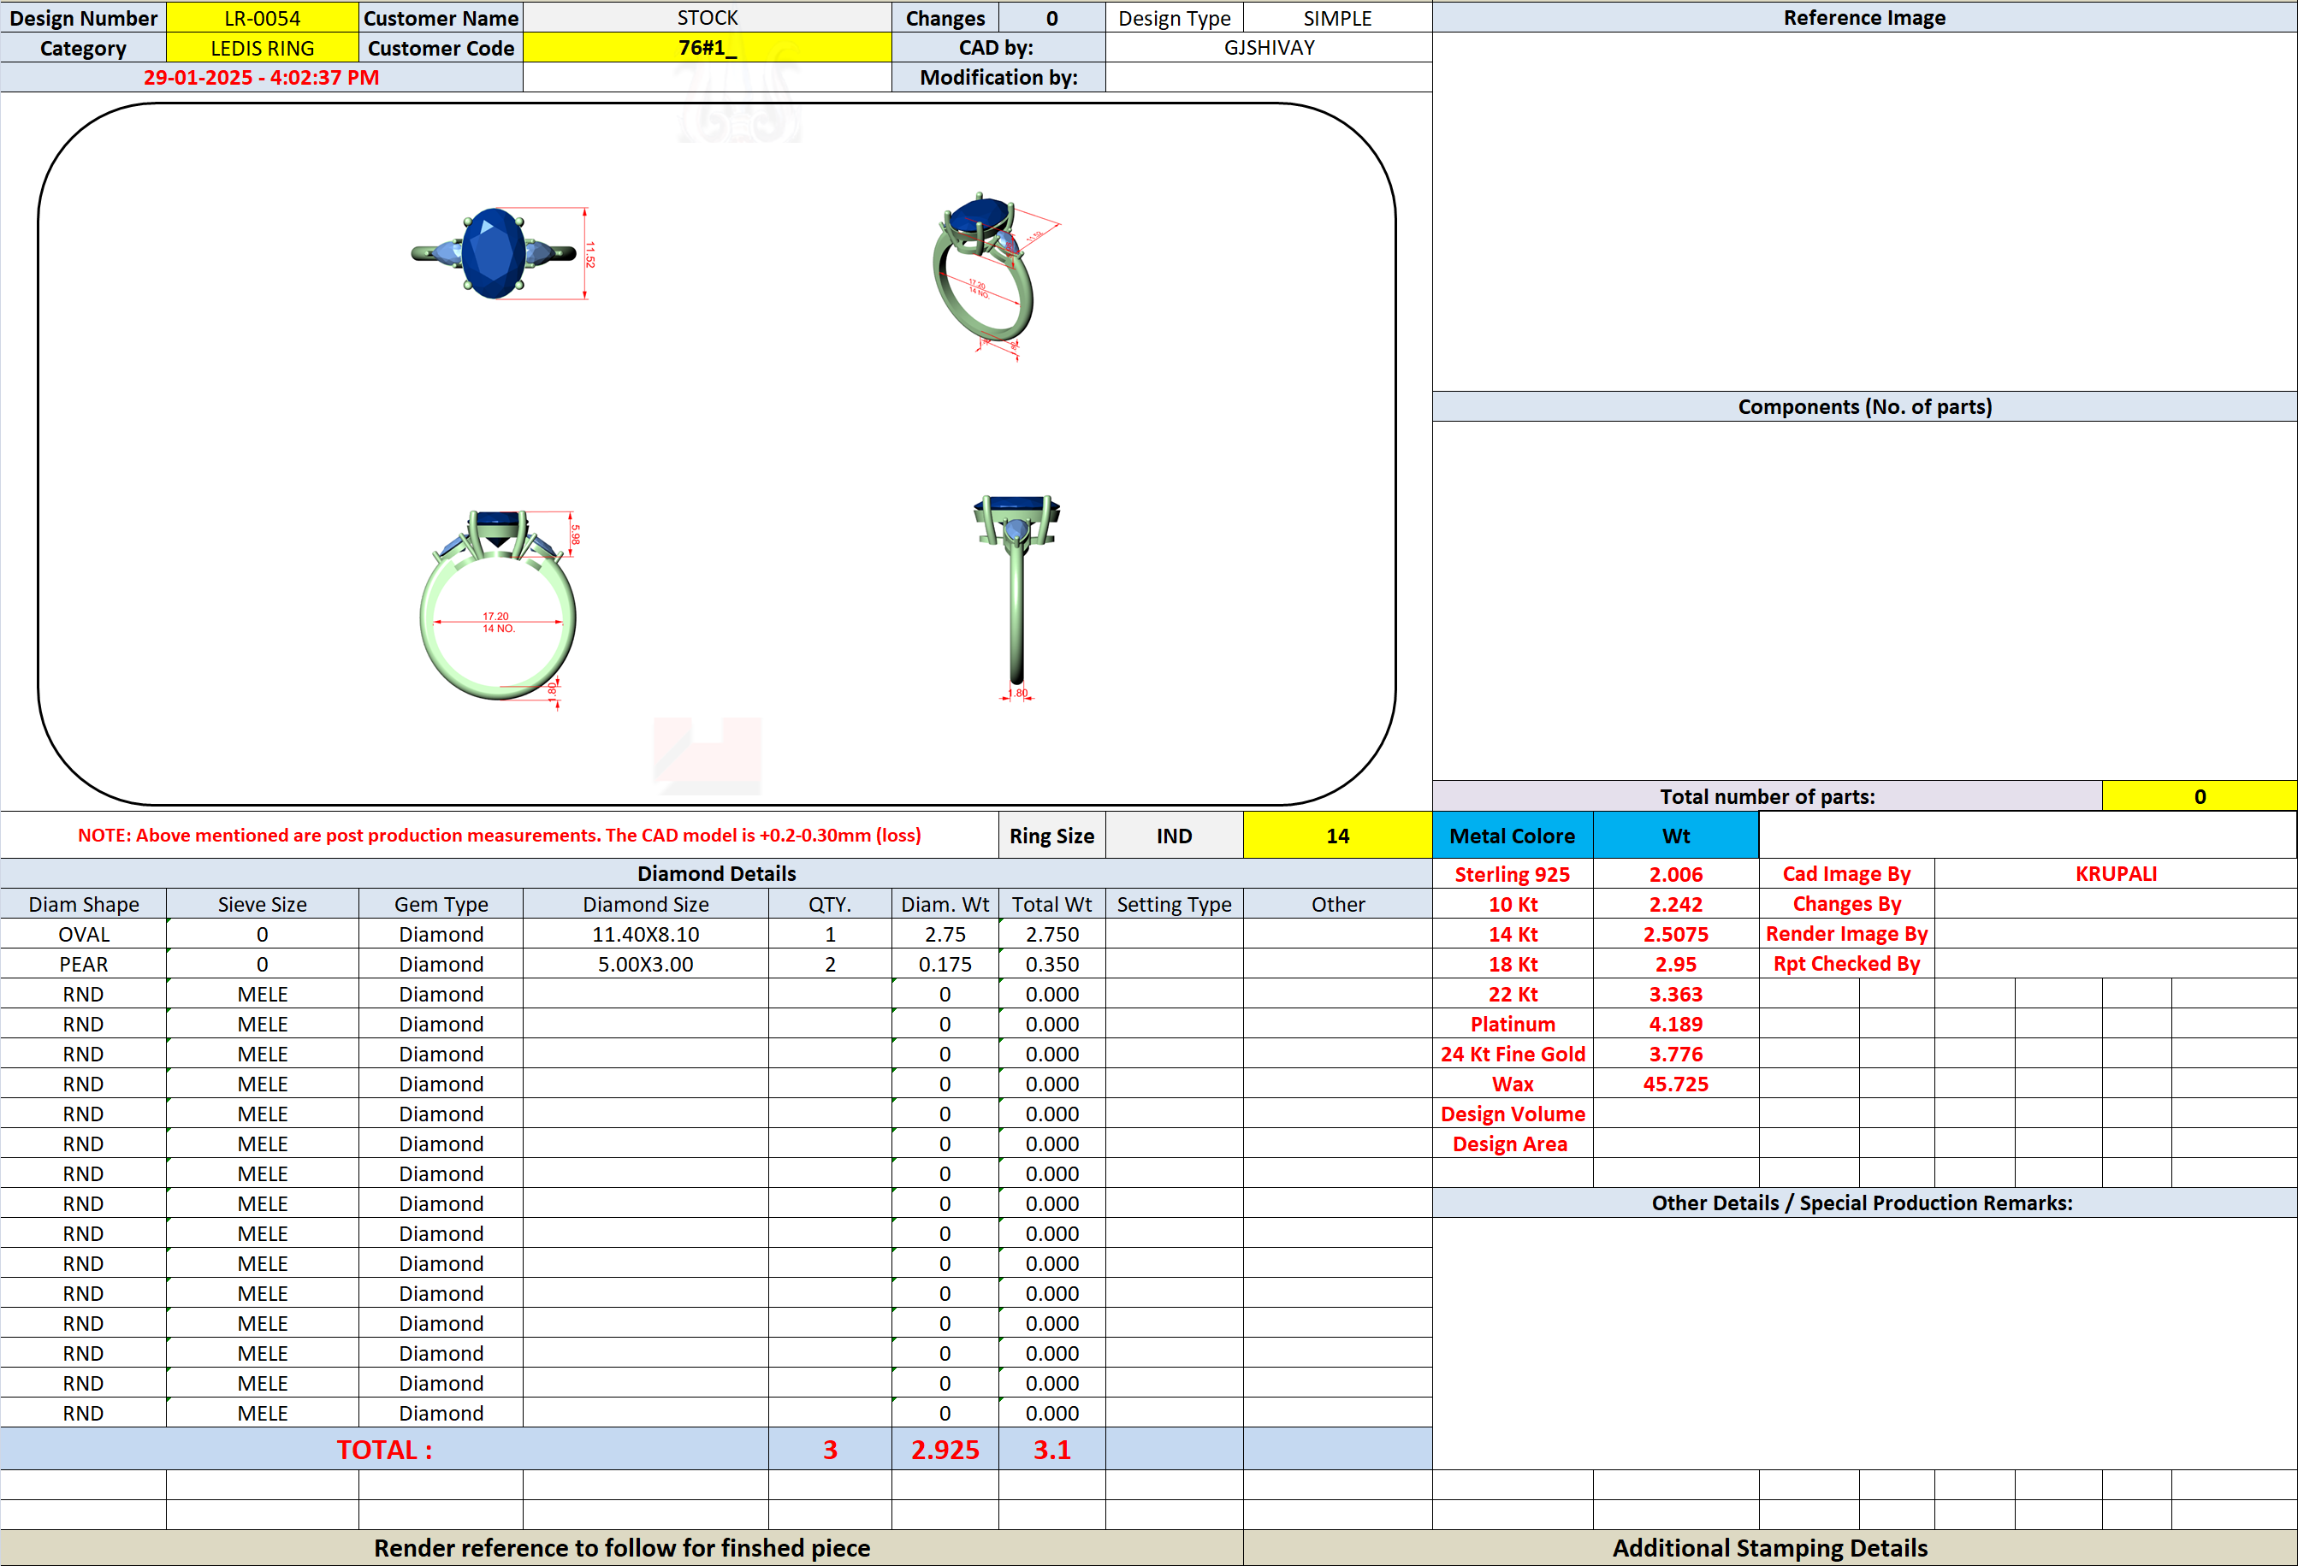Select the Other Details / Special Production Remarks header

(x=1864, y=1203)
